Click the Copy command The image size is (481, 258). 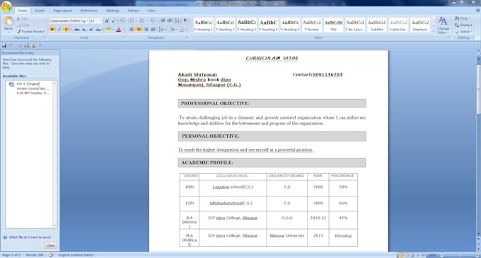[x=23, y=25]
